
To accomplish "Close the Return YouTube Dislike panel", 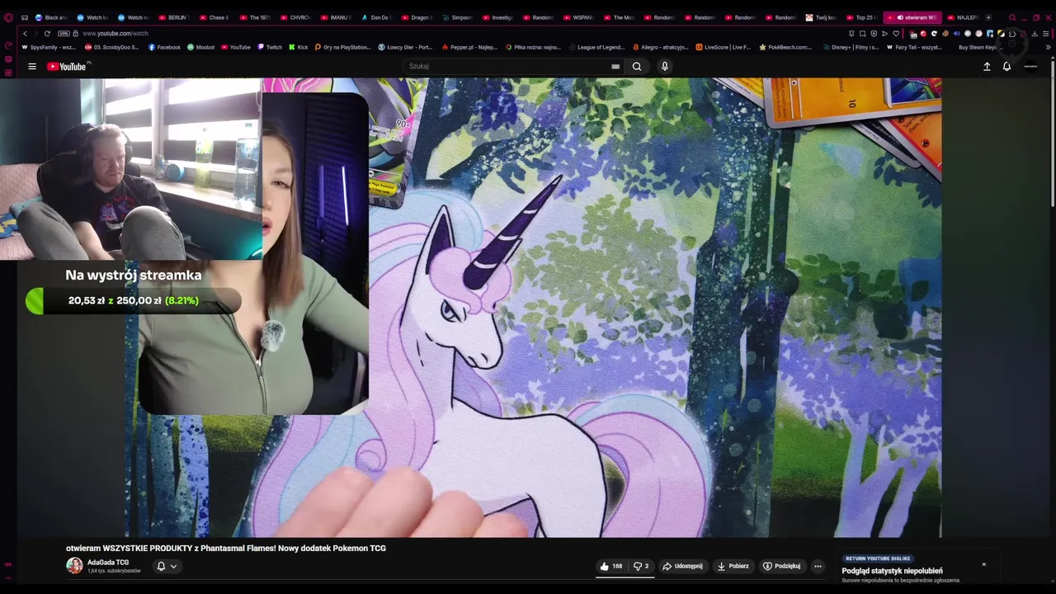I will point(983,564).
